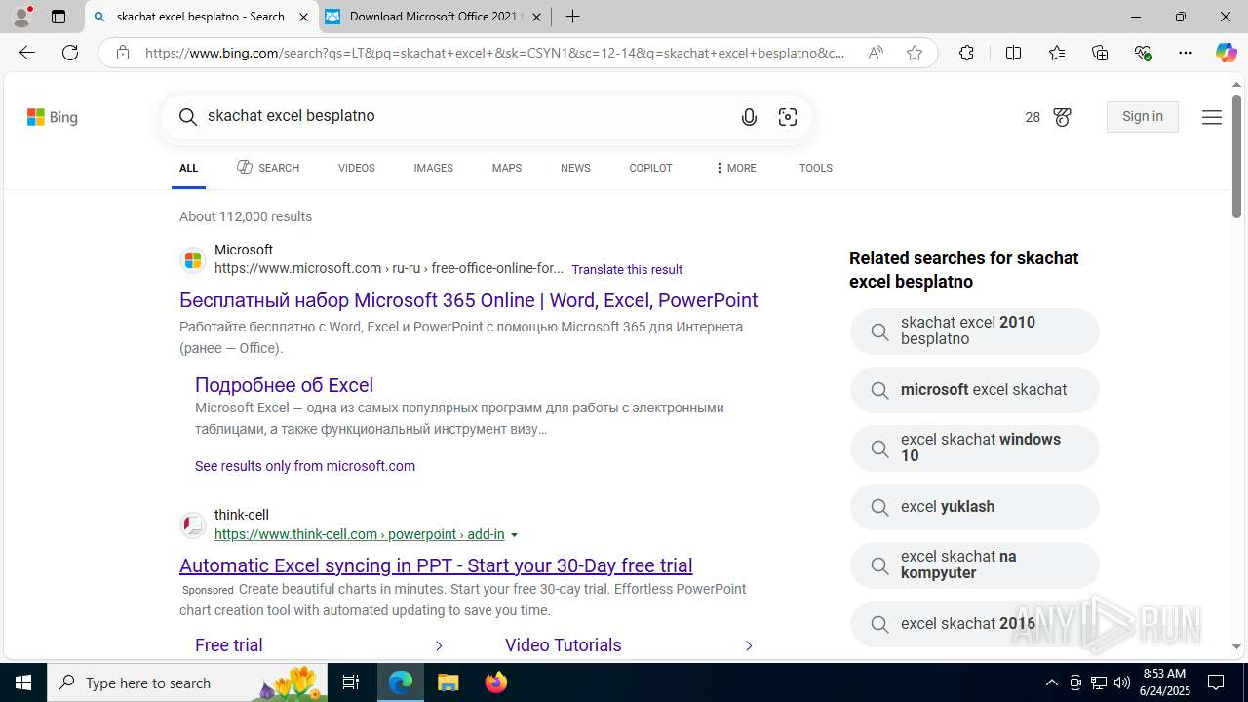Add this page to favorites star

tap(915, 53)
